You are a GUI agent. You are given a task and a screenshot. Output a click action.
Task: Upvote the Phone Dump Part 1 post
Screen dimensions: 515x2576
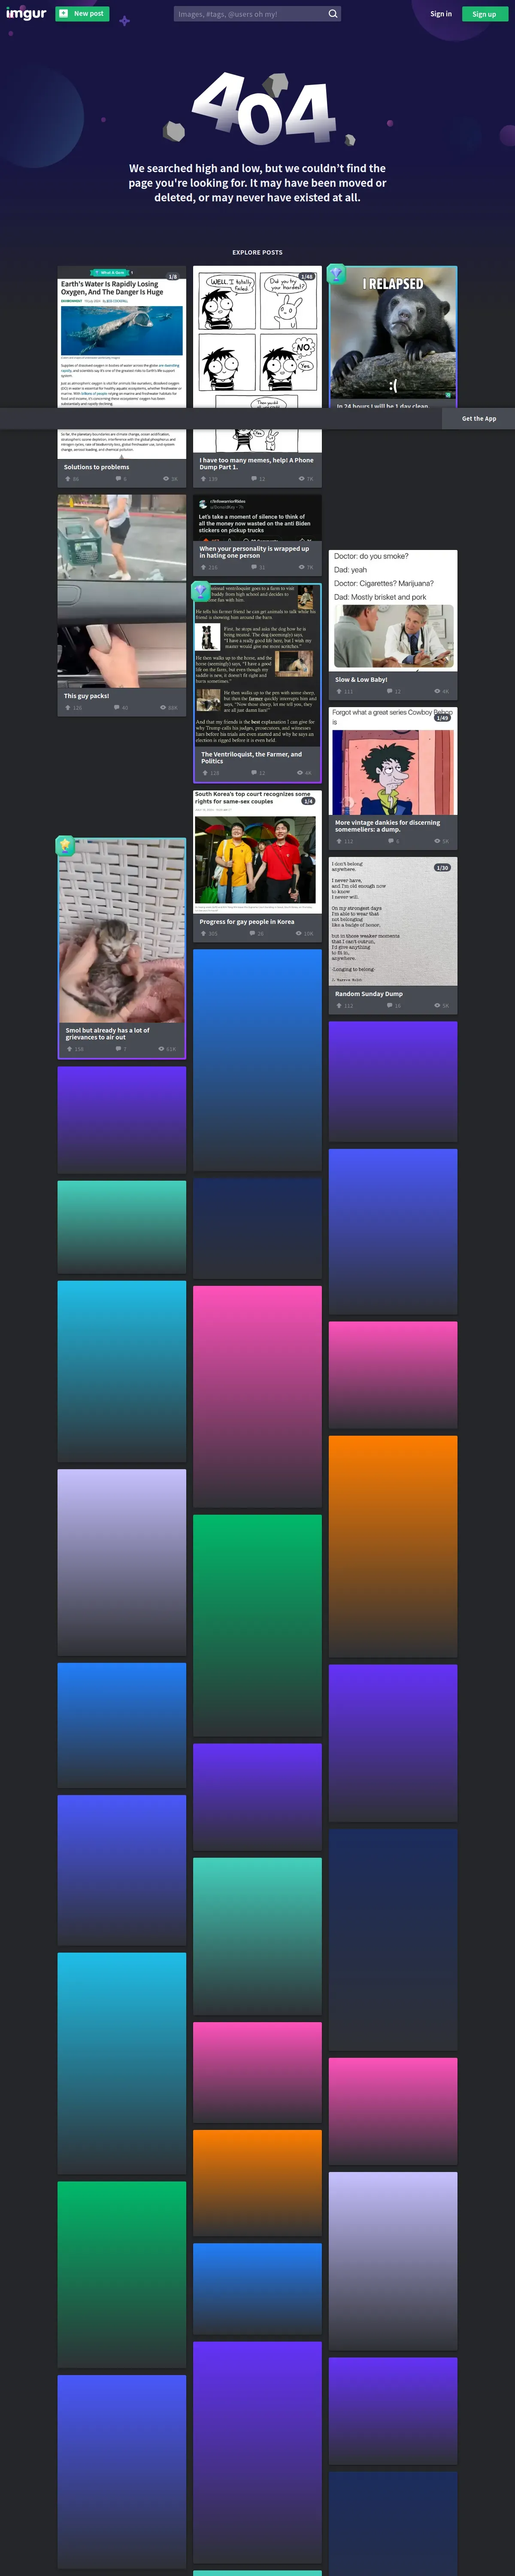[x=203, y=479]
